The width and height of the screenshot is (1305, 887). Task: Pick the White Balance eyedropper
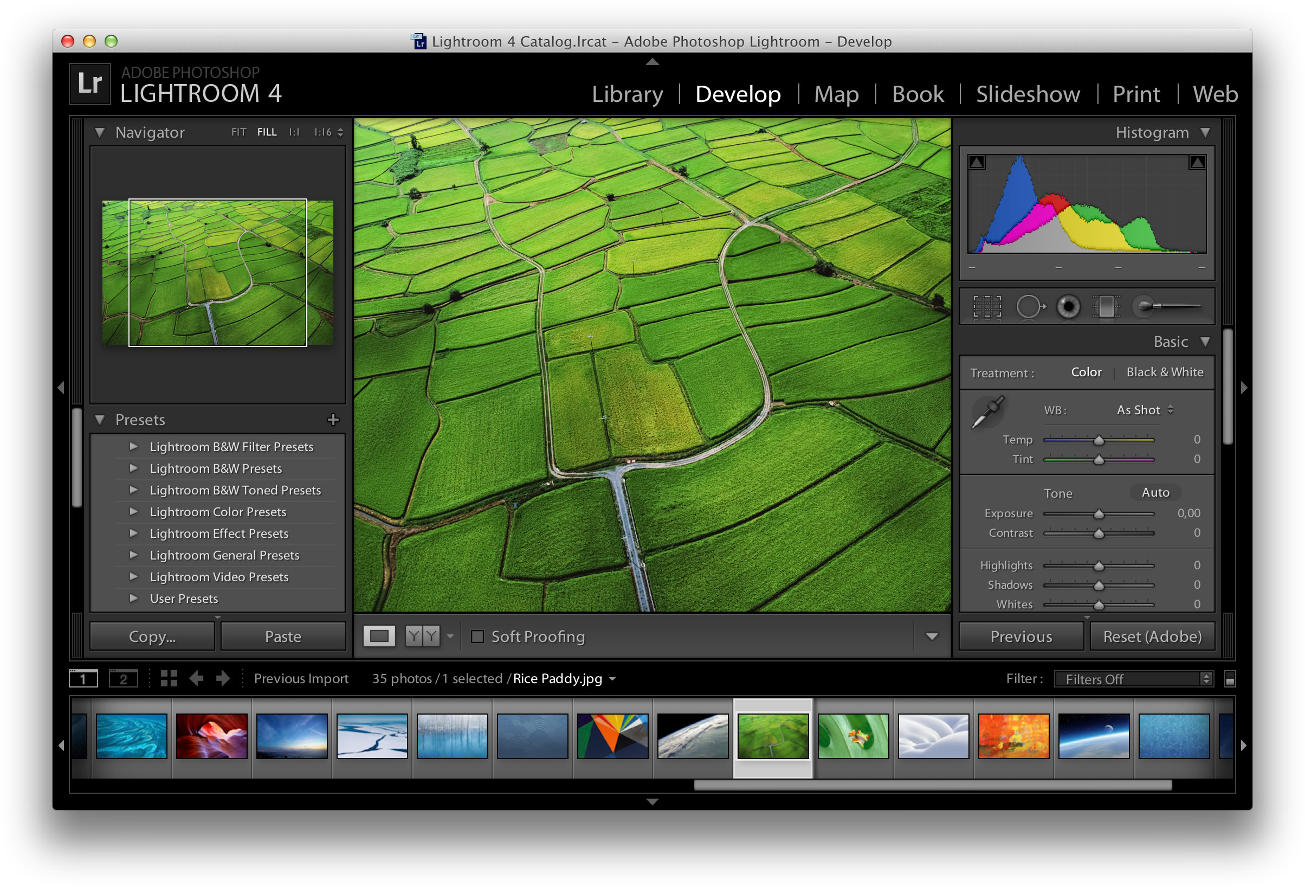(988, 412)
